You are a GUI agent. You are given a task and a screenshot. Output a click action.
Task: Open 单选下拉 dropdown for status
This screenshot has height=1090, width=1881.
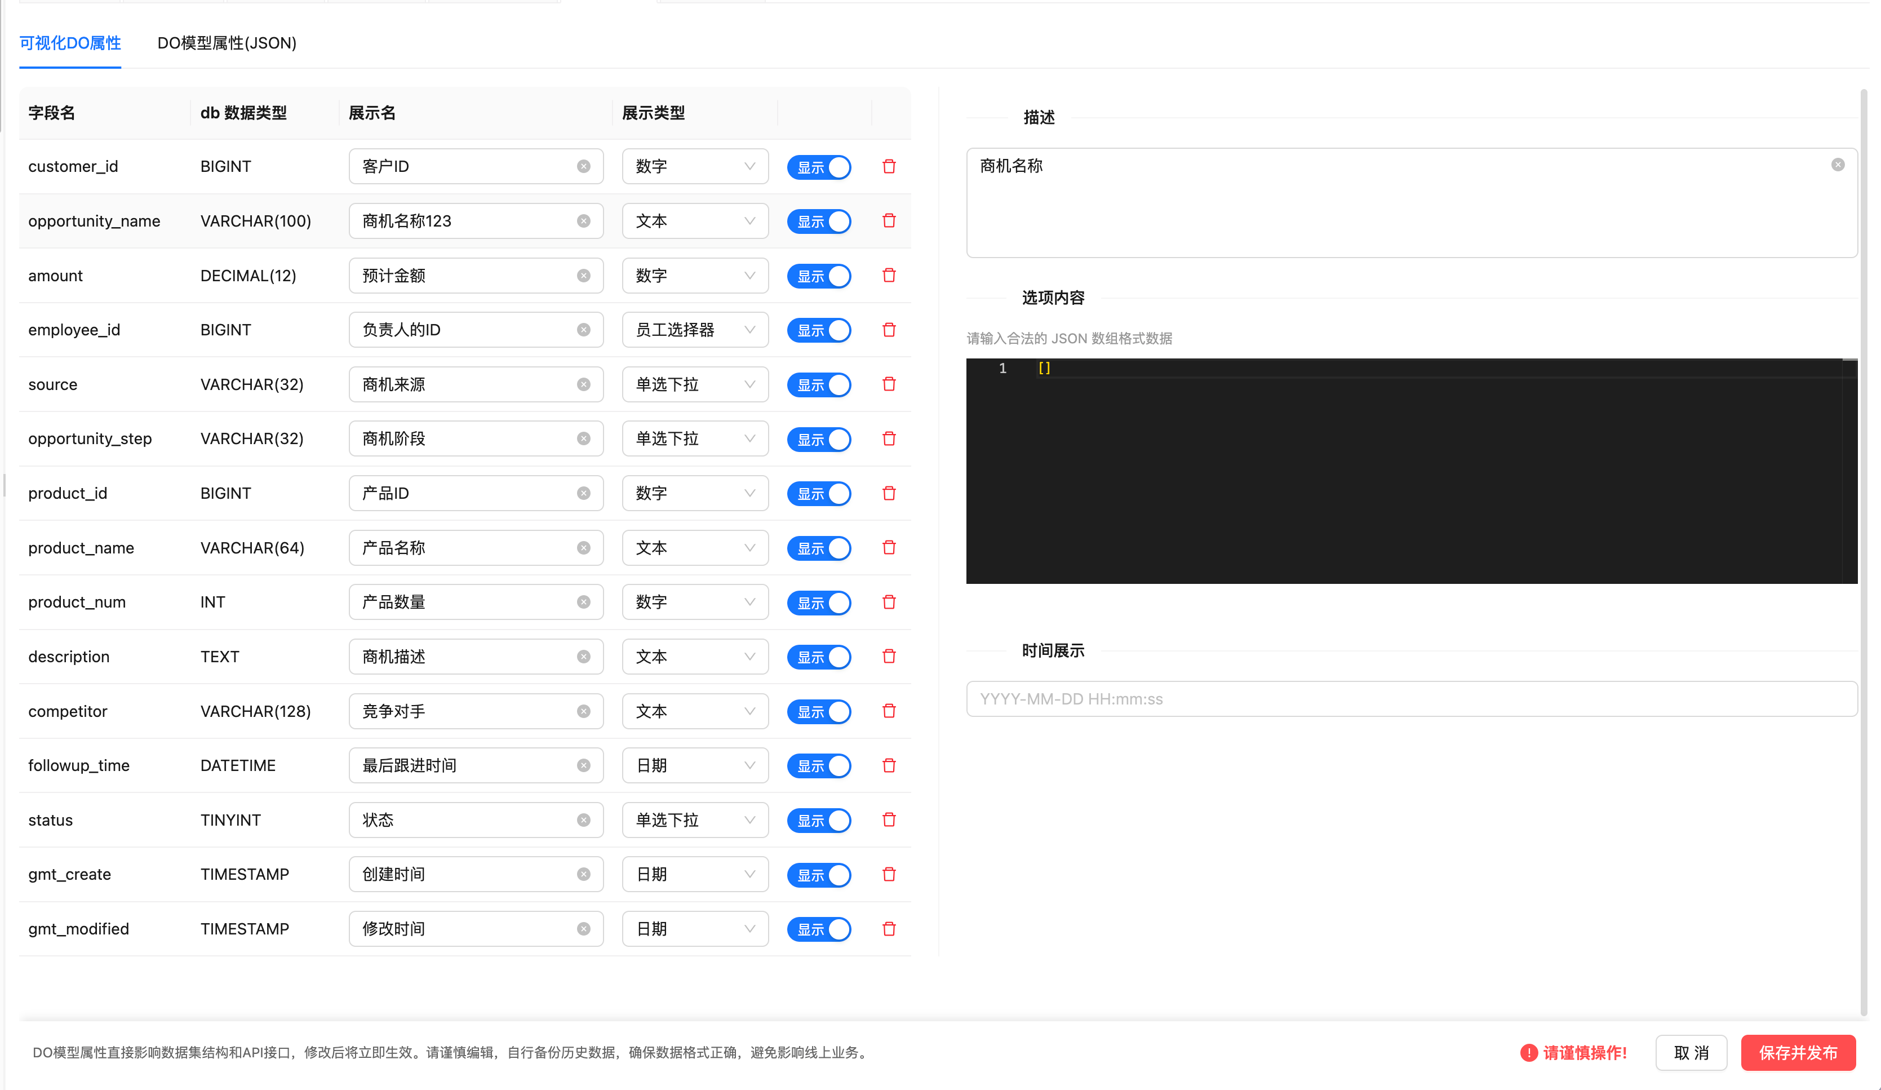pyautogui.click(x=695, y=821)
